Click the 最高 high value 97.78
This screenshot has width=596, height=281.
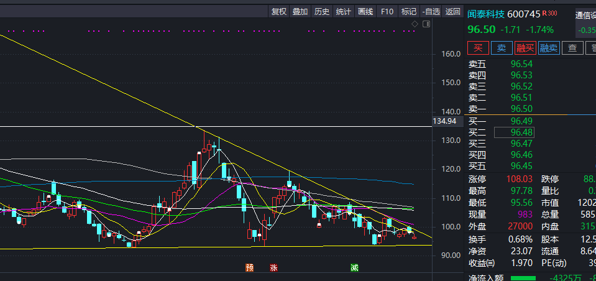tap(521, 191)
